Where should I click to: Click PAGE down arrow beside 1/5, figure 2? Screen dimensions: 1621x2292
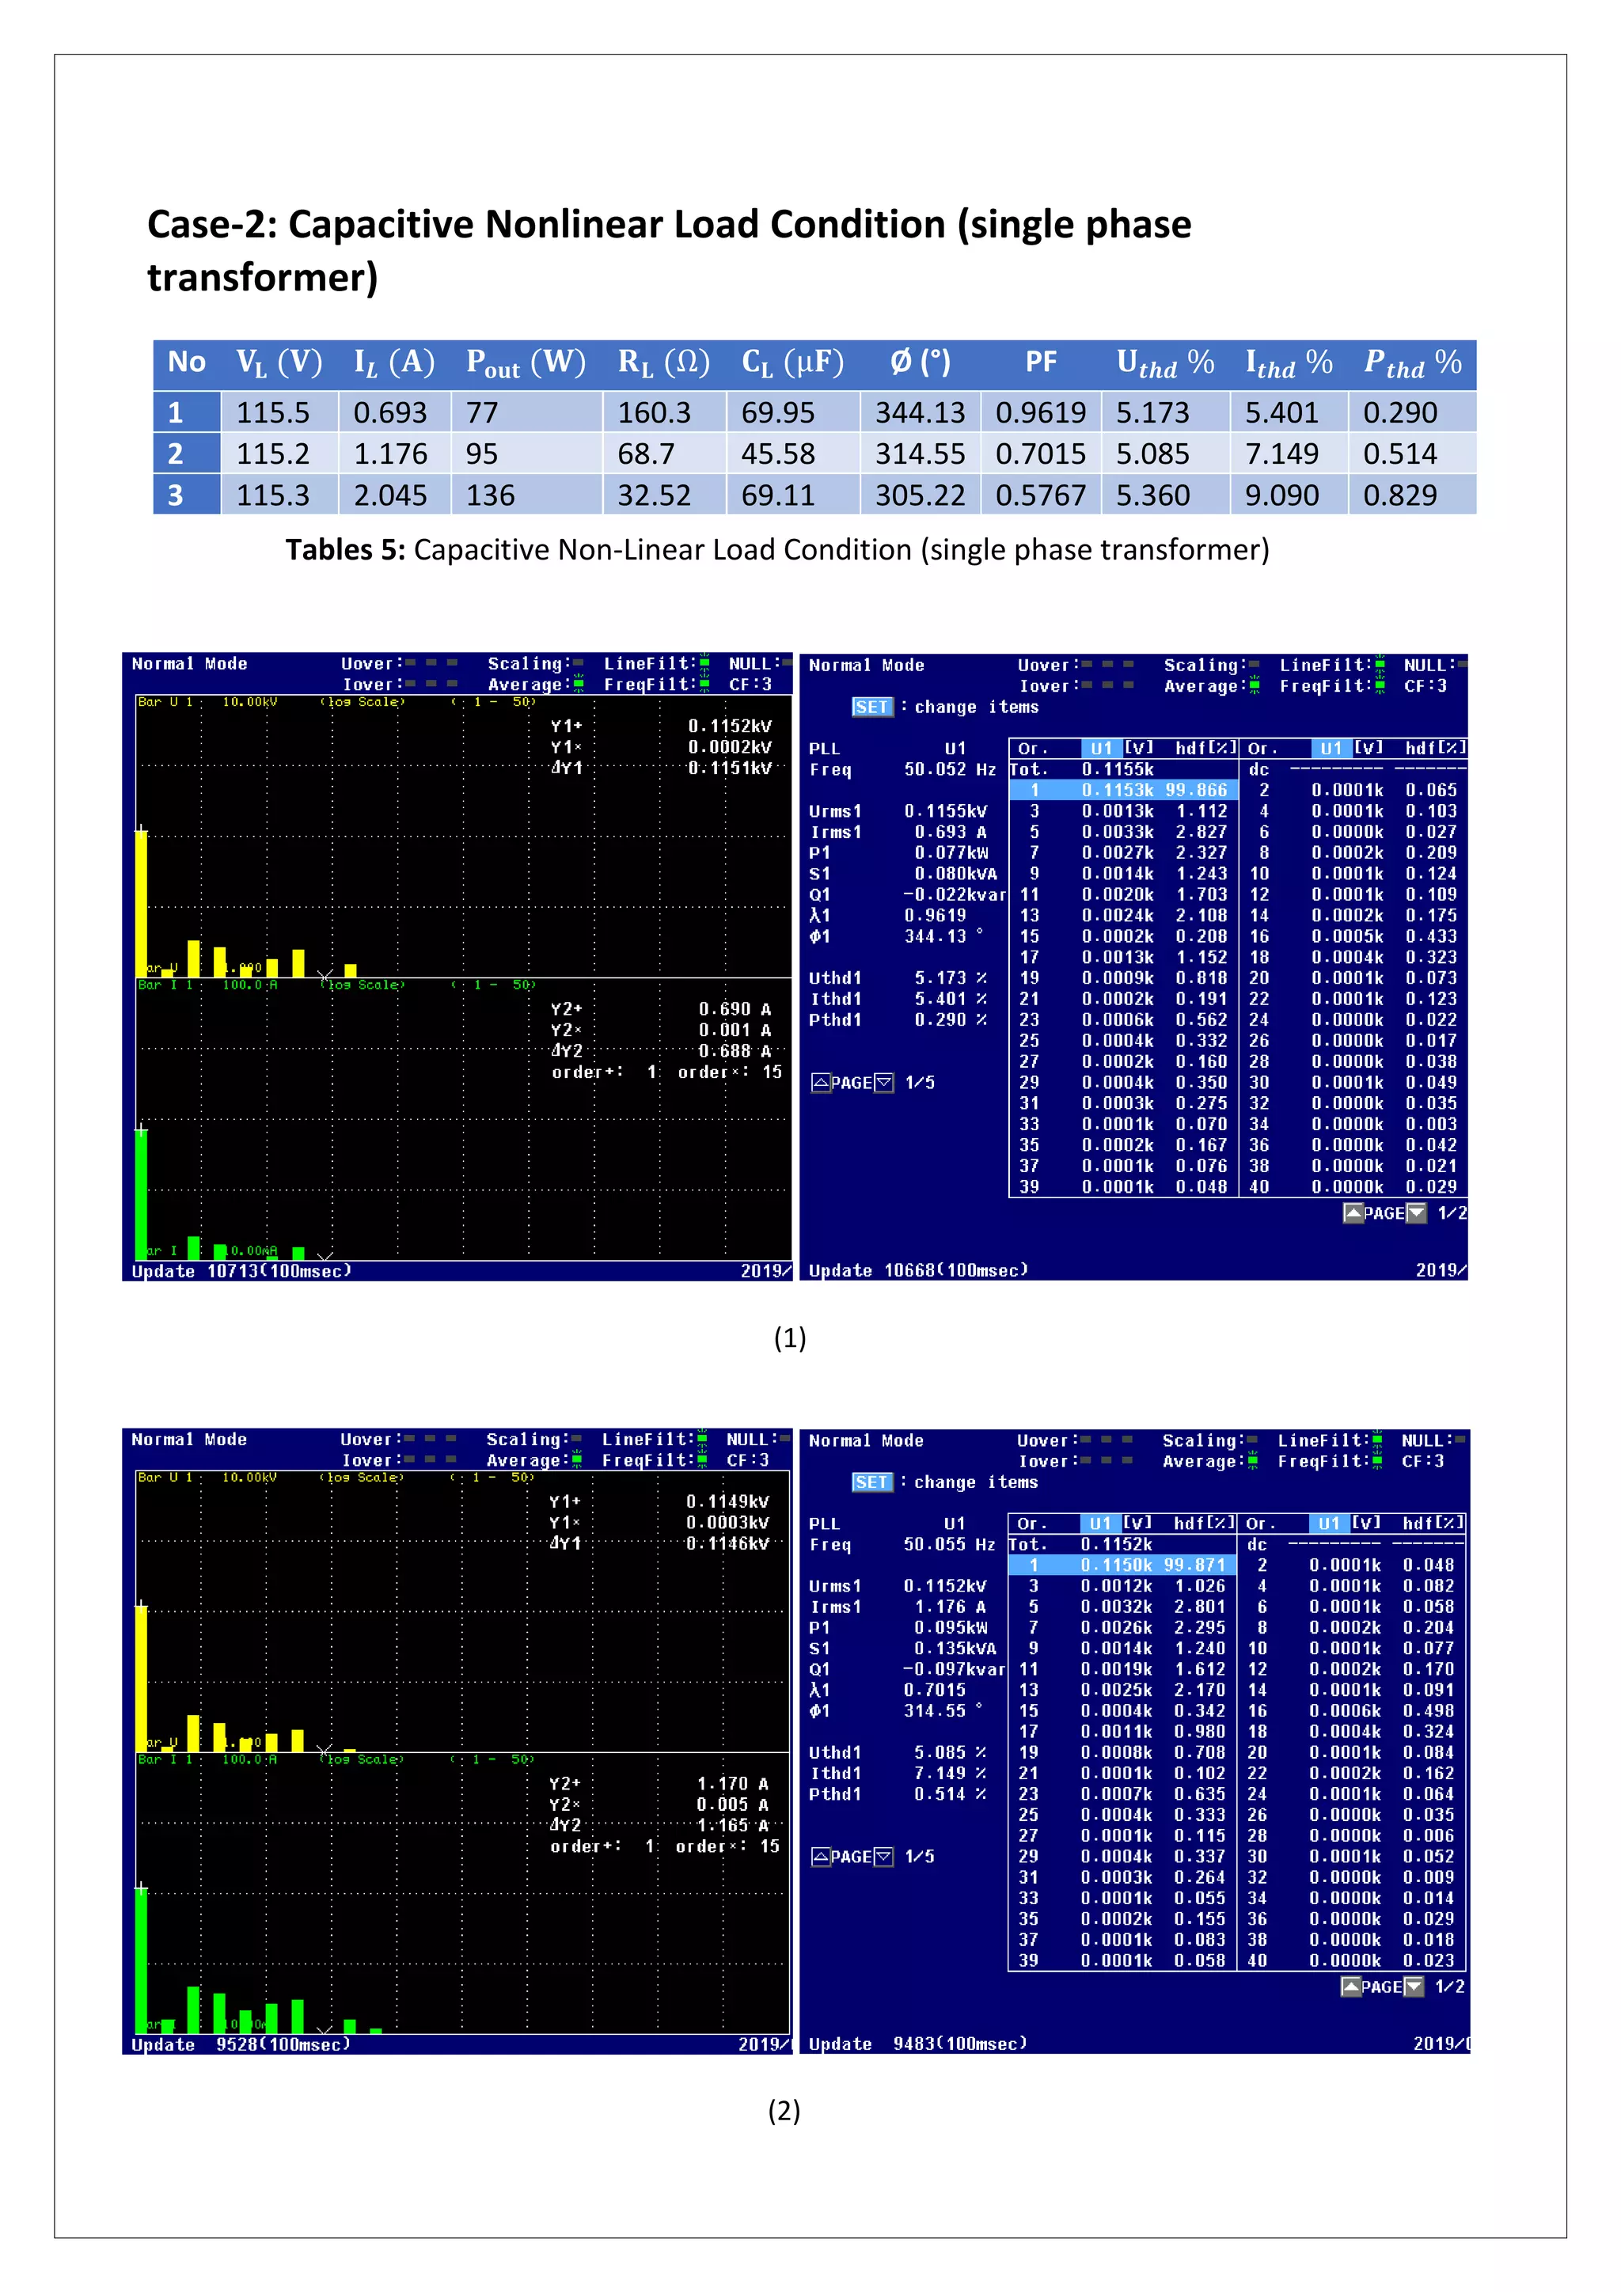[x=883, y=1857]
